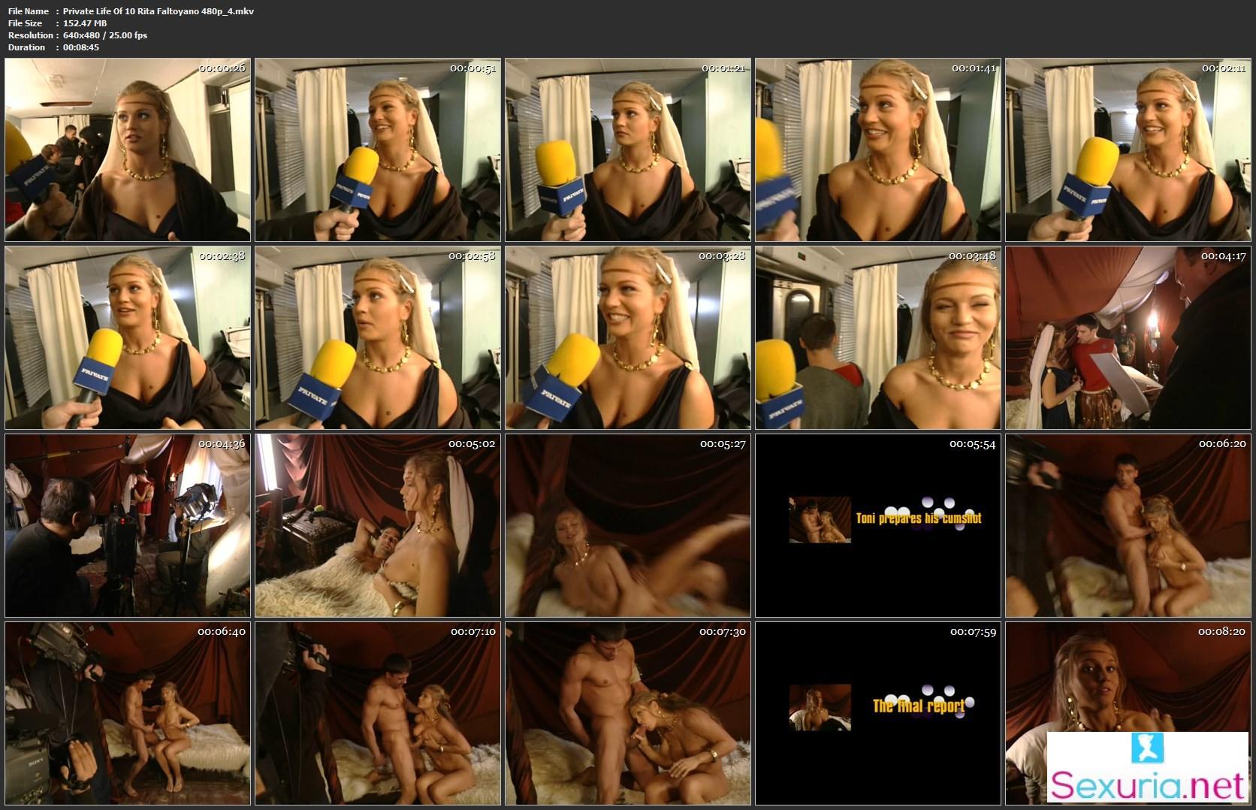Click the 00:01:21 interview thumbnail
This screenshot has width=1256, height=810.
tap(628, 150)
